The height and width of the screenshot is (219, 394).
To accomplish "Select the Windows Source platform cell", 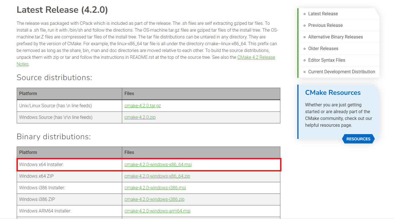I will pyautogui.click(x=69, y=117).
